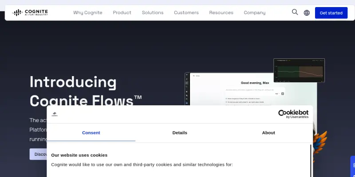Screen dimensions: 355x177
Task: Open the search magnifier icon
Action: click(295, 12)
